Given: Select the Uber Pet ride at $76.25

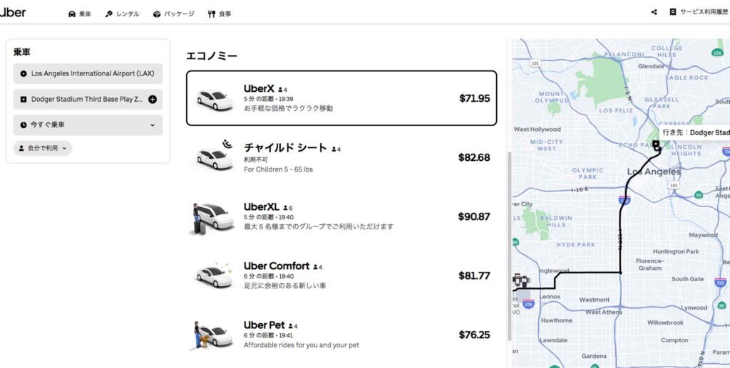Looking at the screenshot, I should pos(341,335).
